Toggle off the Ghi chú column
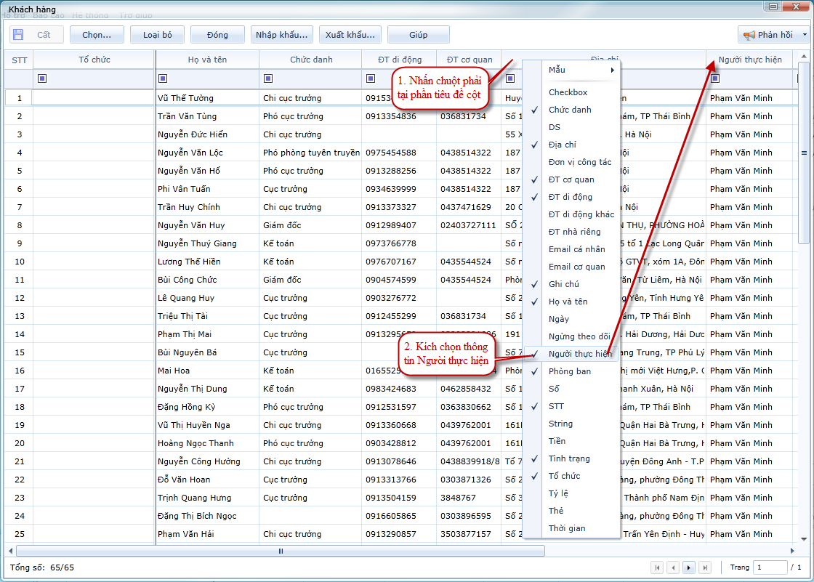Screen dimensions: 814x582 [563, 284]
